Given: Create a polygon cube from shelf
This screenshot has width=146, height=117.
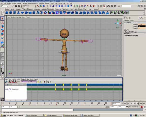Looking at the screenshot, I should [x=11, y=13].
